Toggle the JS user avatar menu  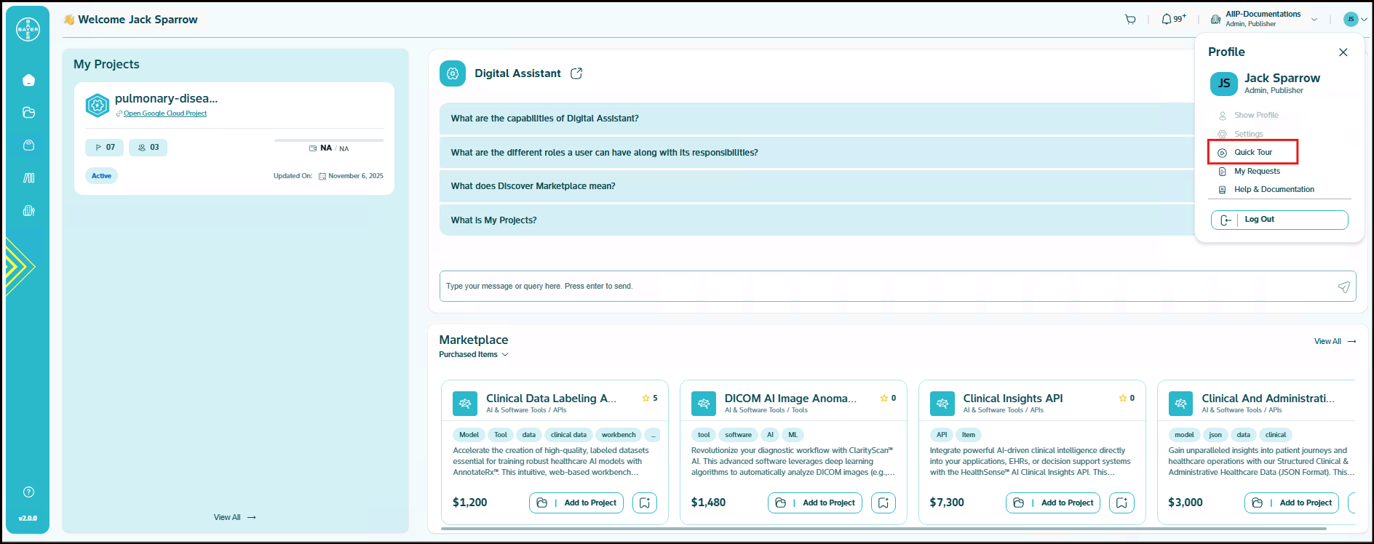[x=1355, y=20]
